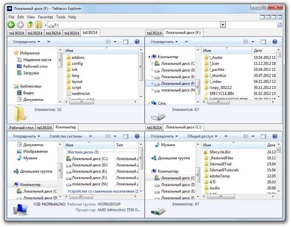Screen dimensions: 291x227
Task: Open the Tools menu
Action: coord(61,17)
